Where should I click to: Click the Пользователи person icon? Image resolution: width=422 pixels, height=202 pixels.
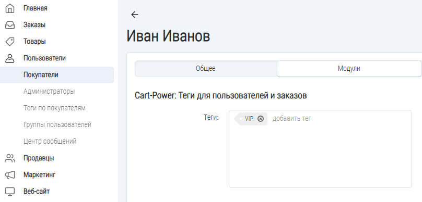click(10, 58)
